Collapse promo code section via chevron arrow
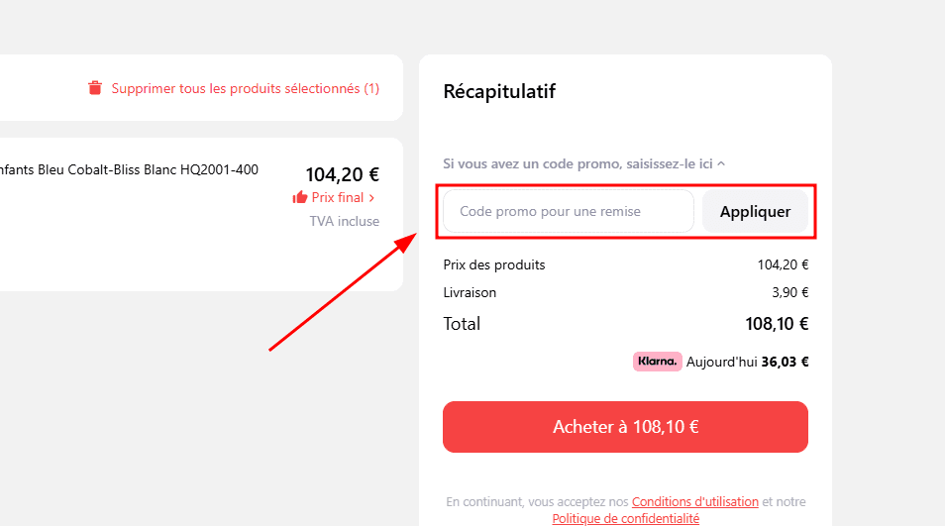 pos(721,163)
